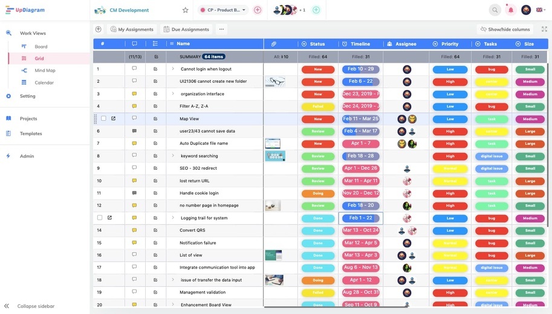Expand organization interface subtasks
Viewport: 552px width, 314px height.
pos(173,94)
